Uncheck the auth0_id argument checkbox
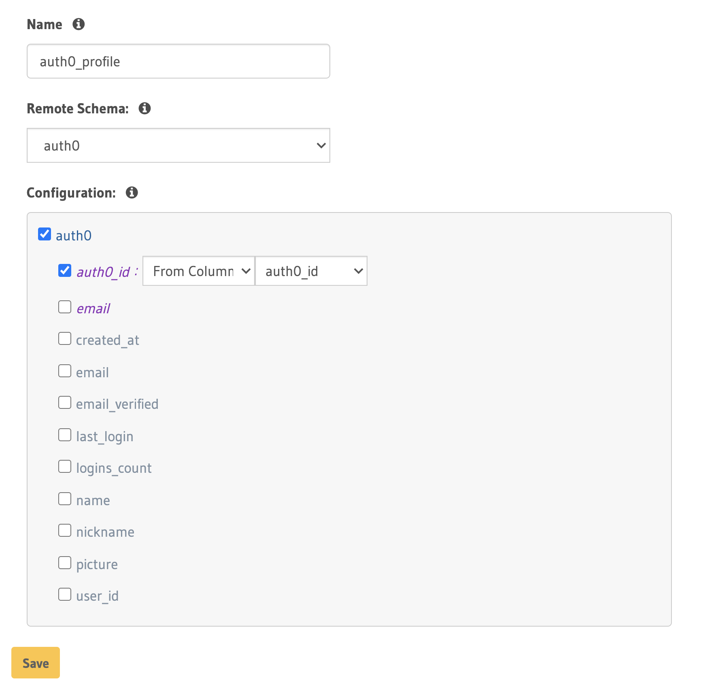Viewport: 701px width, 693px height. 65,271
